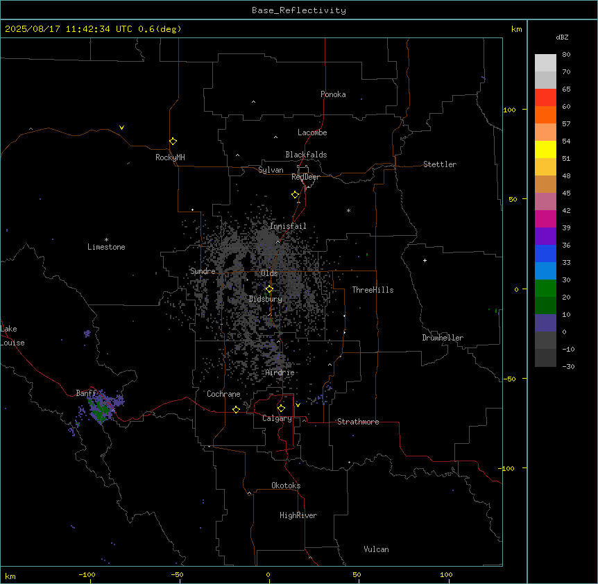This screenshot has width=598, height=584.
Task: Click the ThreeHills label
Action: pyautogui.click(x=373, y=290)
